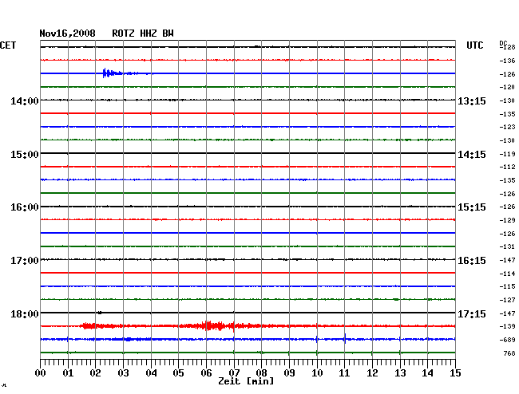This screenshot has width=519, height=394.
Task: Click the 11 minute axis label
Action: tap(344, 373)
